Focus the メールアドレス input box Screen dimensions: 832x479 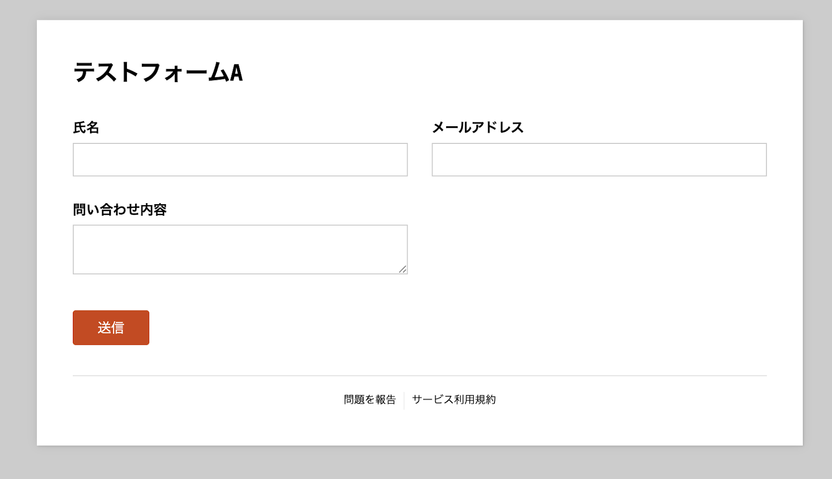pos(599,159)
